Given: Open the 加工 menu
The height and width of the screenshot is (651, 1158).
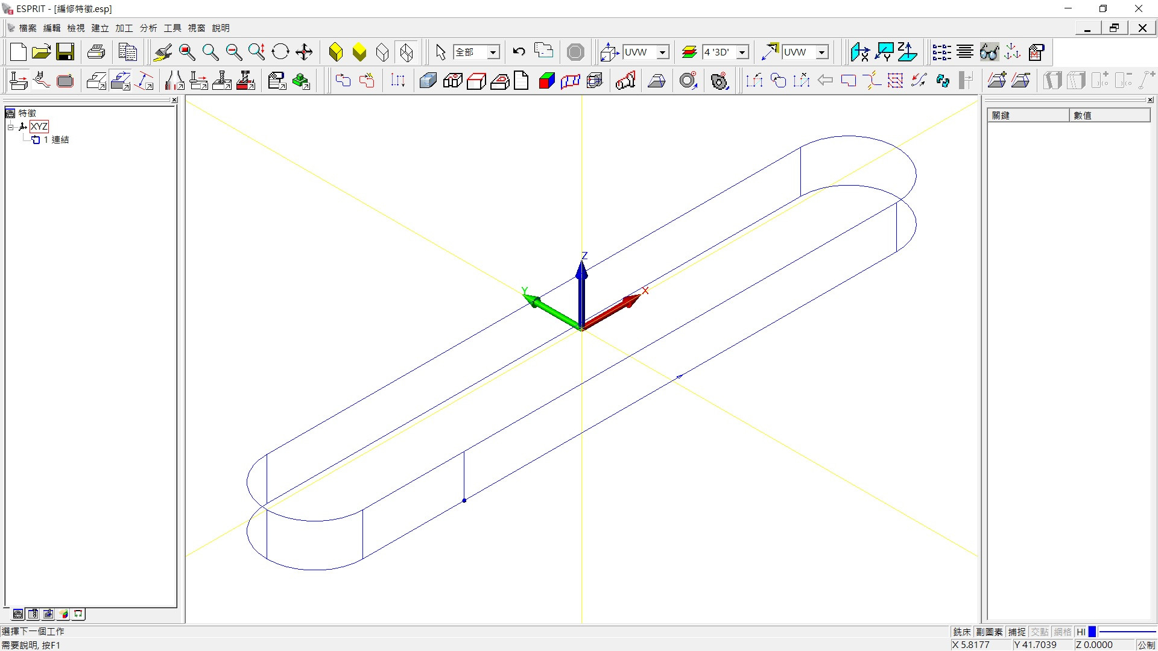Looking at the screenshot, I should pos(124,28).
